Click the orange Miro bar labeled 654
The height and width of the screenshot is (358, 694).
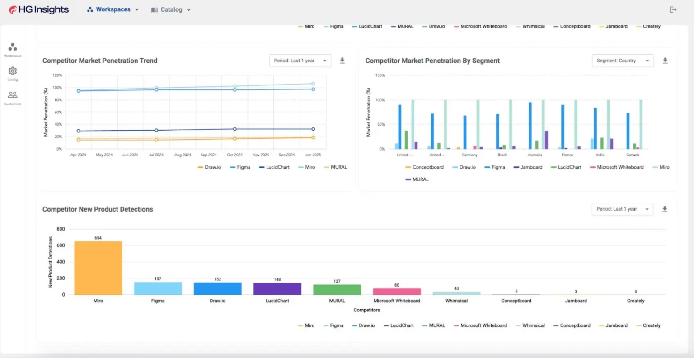[x=98, y=268]
